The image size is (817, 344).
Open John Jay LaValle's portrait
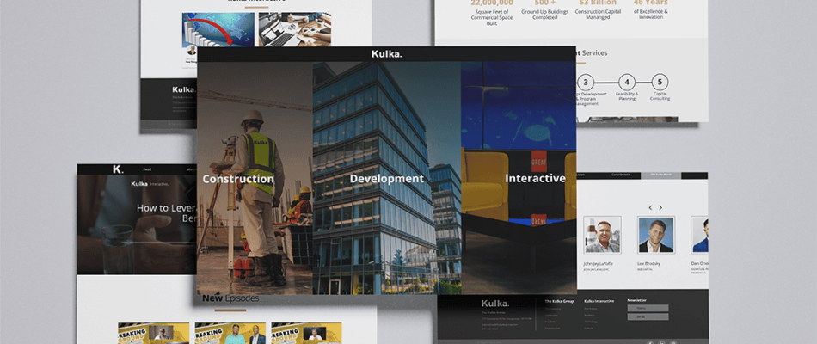pyautogui.click(x=602, y=235)
